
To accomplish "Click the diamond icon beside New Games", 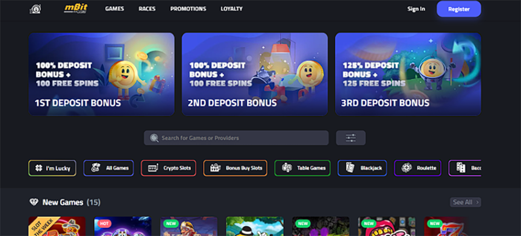I will tap(34, 202).
